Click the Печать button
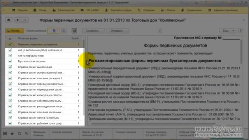Viewport: 249px width, 140px height. (14, 31)
